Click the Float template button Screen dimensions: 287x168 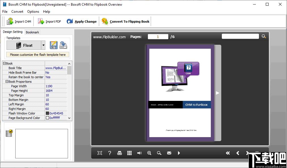pyautogui.click(x=24, y=45)
